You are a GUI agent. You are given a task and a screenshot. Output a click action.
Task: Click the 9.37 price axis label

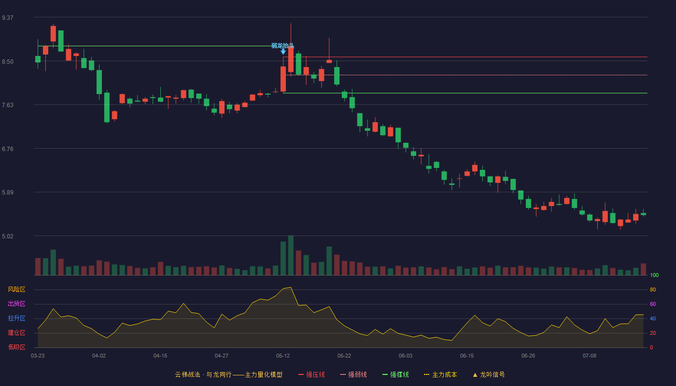(8, 18)
